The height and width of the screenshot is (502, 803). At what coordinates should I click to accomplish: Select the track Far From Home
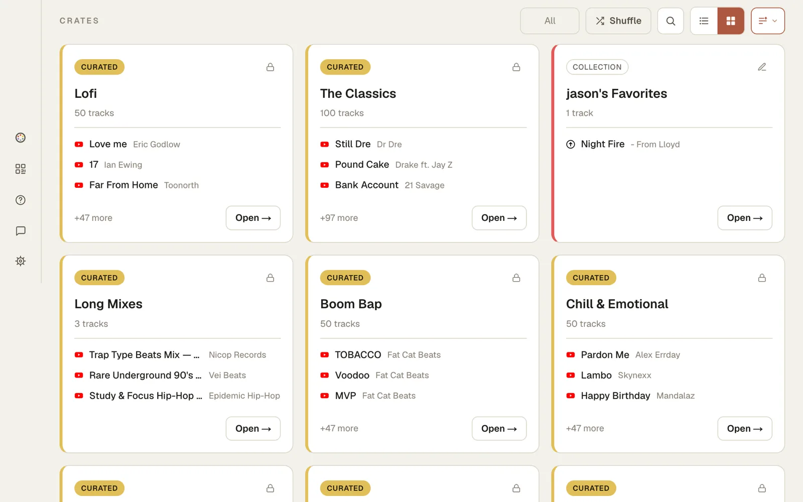tap(123, 185)
